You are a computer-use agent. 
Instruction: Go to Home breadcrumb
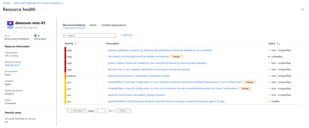[x=6, y=3]
